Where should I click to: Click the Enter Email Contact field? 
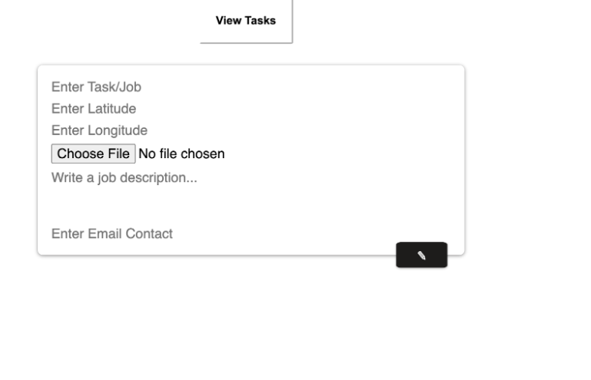pyautogui.click(x=192, y=233)
